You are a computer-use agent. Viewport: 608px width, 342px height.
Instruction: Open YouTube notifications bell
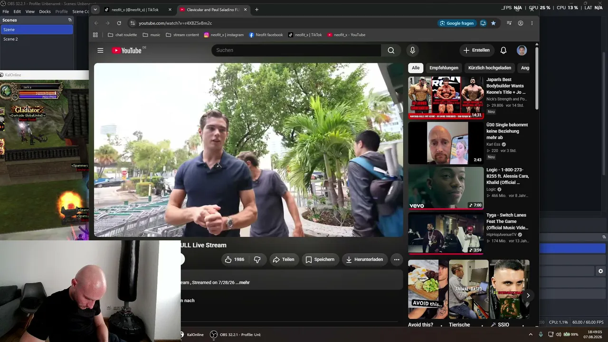click(x=503, y=50)
